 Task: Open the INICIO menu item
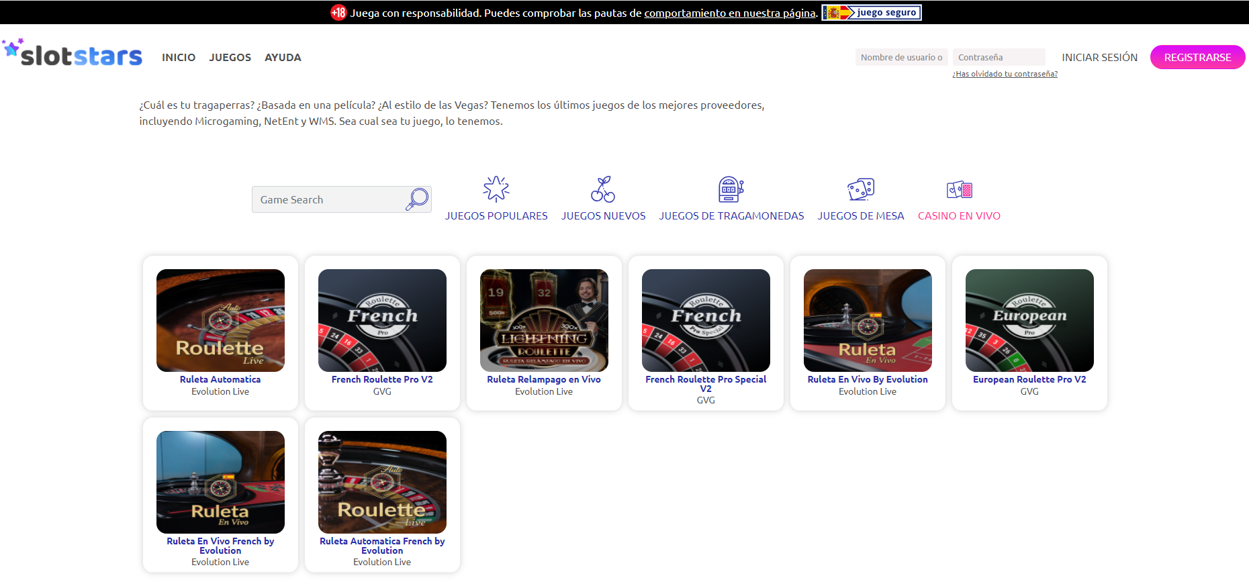coord(179,58)
